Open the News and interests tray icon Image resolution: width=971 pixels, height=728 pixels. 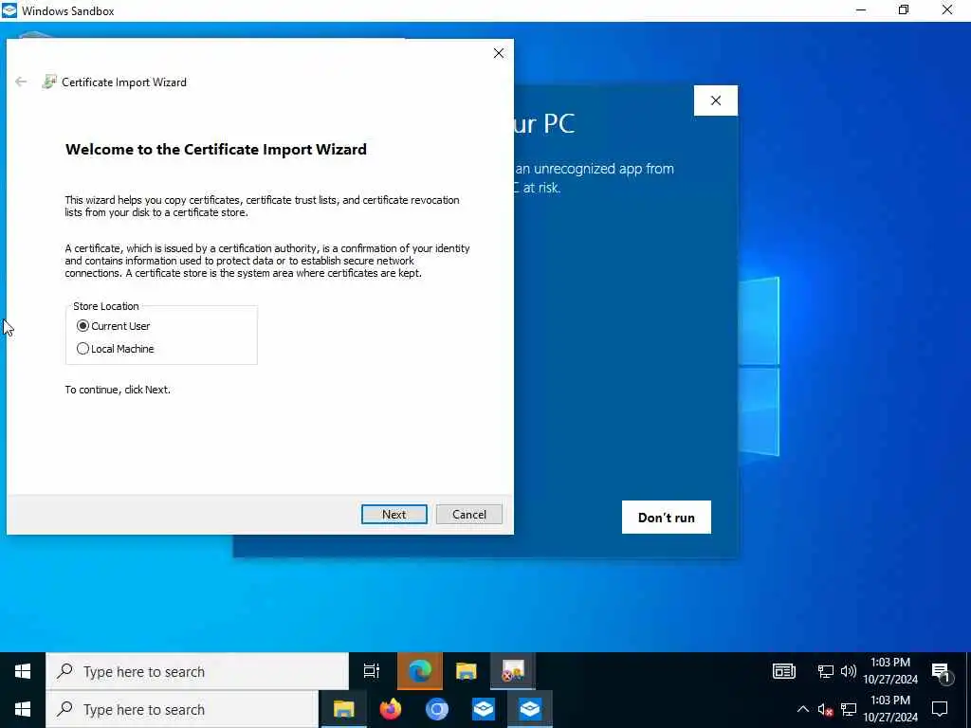[x=784, y=671]
